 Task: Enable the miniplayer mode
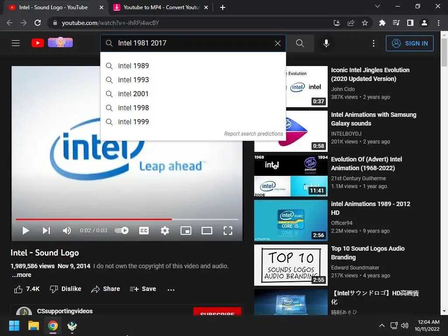(186, 231)
